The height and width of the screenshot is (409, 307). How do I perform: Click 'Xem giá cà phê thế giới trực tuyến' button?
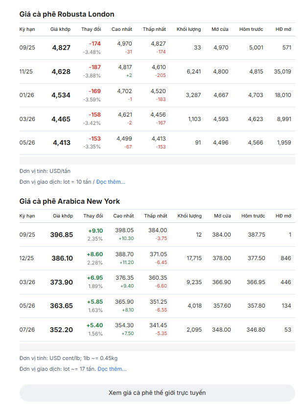[157, 393]
